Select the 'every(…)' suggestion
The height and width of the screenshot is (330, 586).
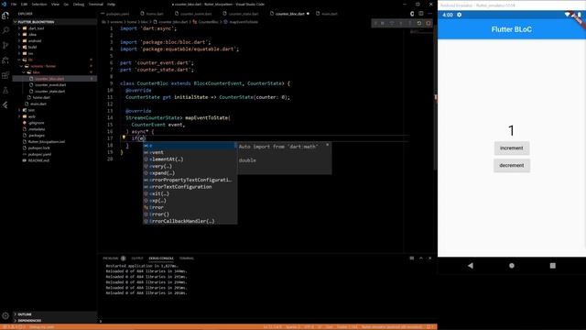[x=190, y=166]
